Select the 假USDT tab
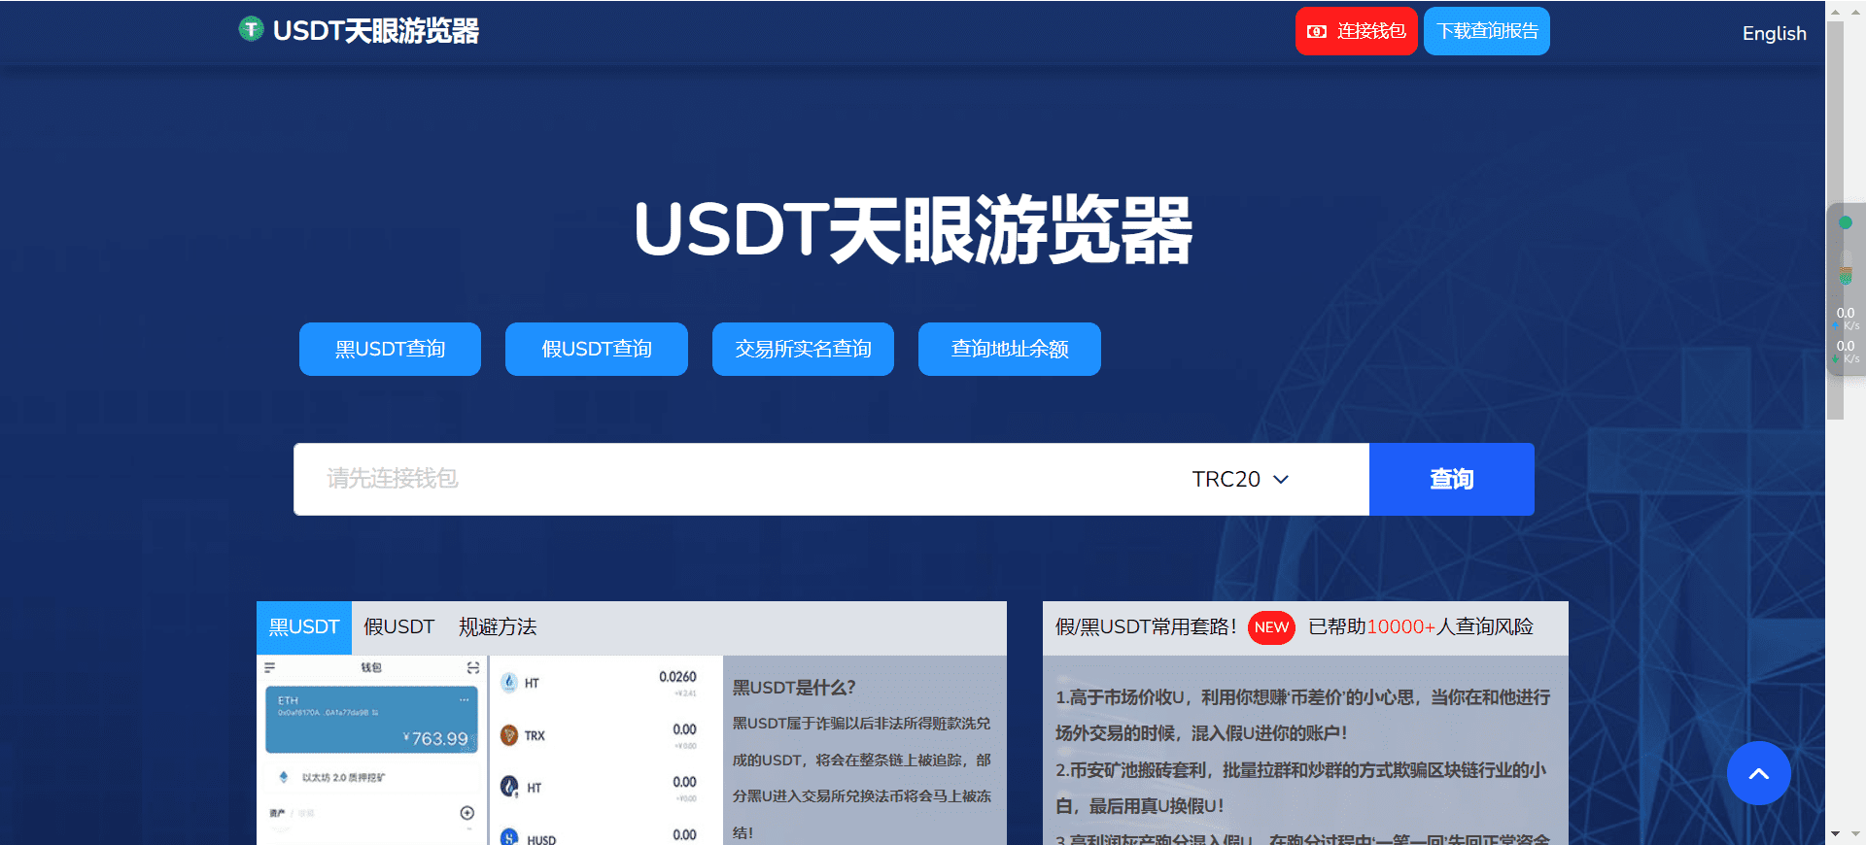 click(398, 627)
